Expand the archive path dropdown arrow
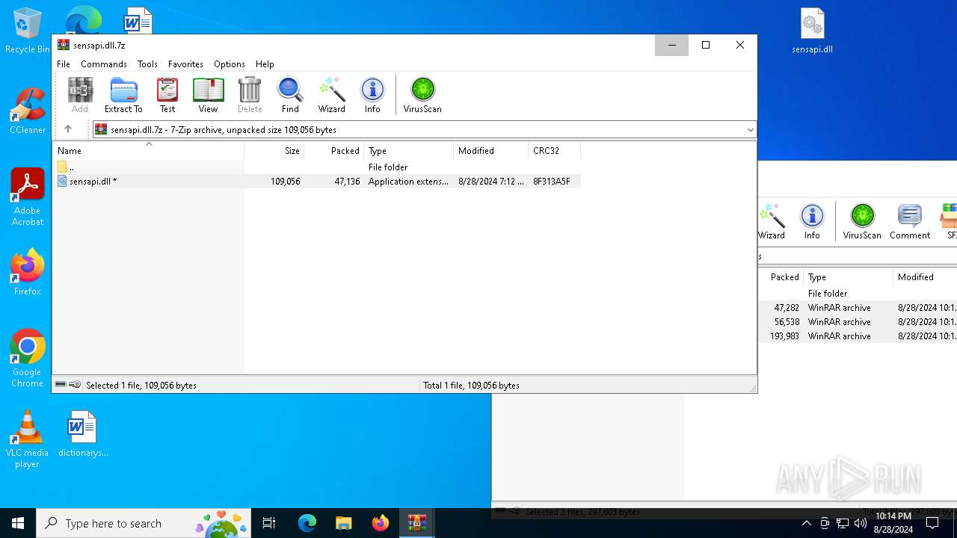The width and height of the screenshot is (957, 538). 750,130
